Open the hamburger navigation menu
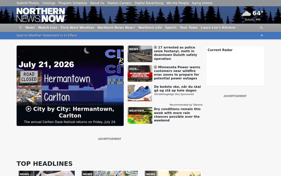 [x=20, y=28]
